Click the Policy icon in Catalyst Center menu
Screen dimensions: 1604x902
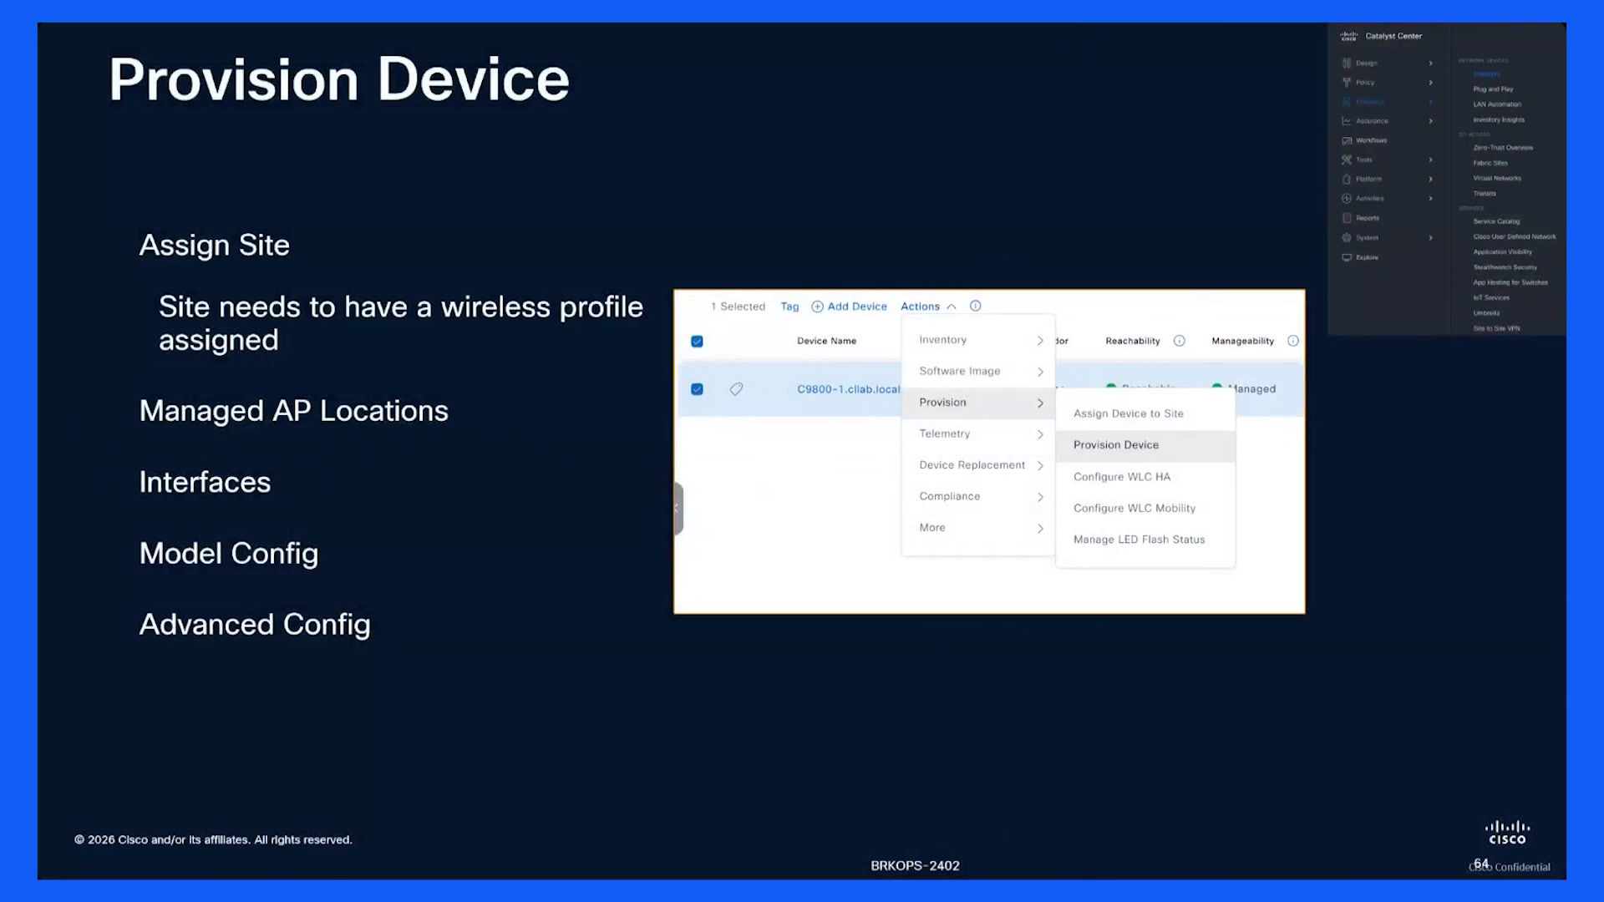click(x=1346, y=83)
